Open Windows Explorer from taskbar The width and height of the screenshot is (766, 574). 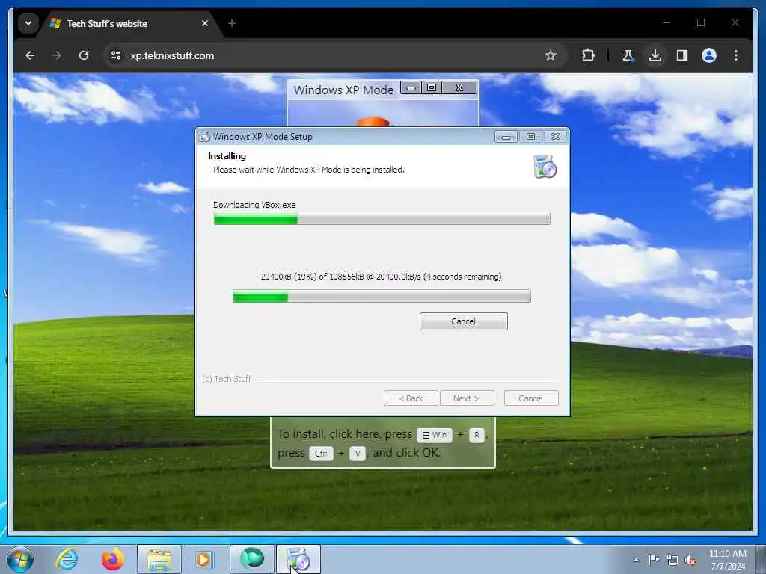point(159,559)
